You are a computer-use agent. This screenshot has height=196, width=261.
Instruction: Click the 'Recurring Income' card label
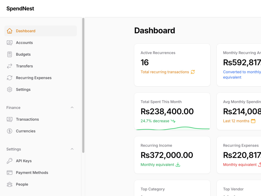click(x=156, y=145)
